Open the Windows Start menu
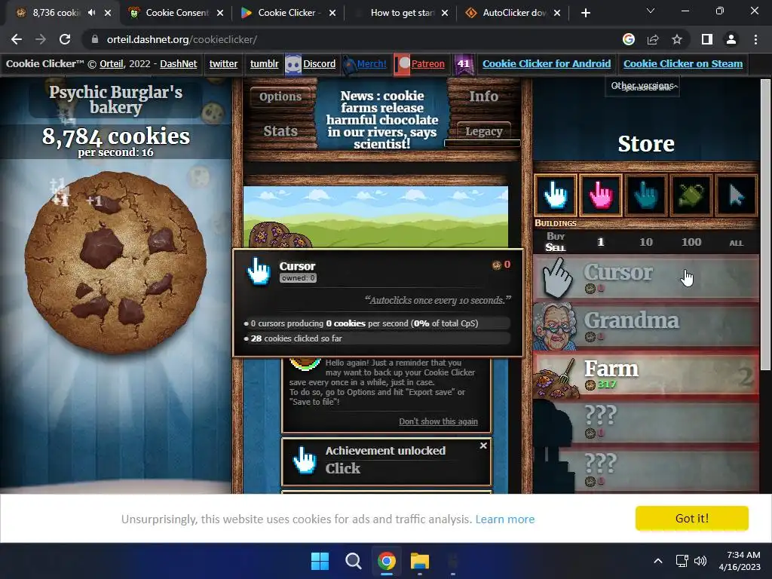This screenshot has height=579, width=772. click(x=320, y=561)
